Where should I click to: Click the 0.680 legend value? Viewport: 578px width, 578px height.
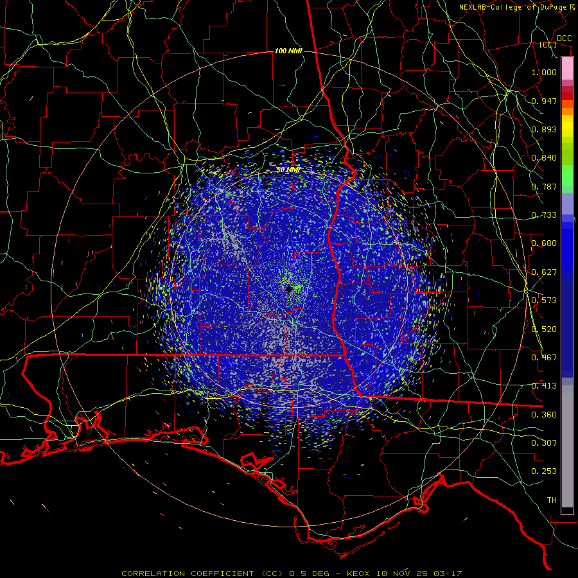pos(544,243)
